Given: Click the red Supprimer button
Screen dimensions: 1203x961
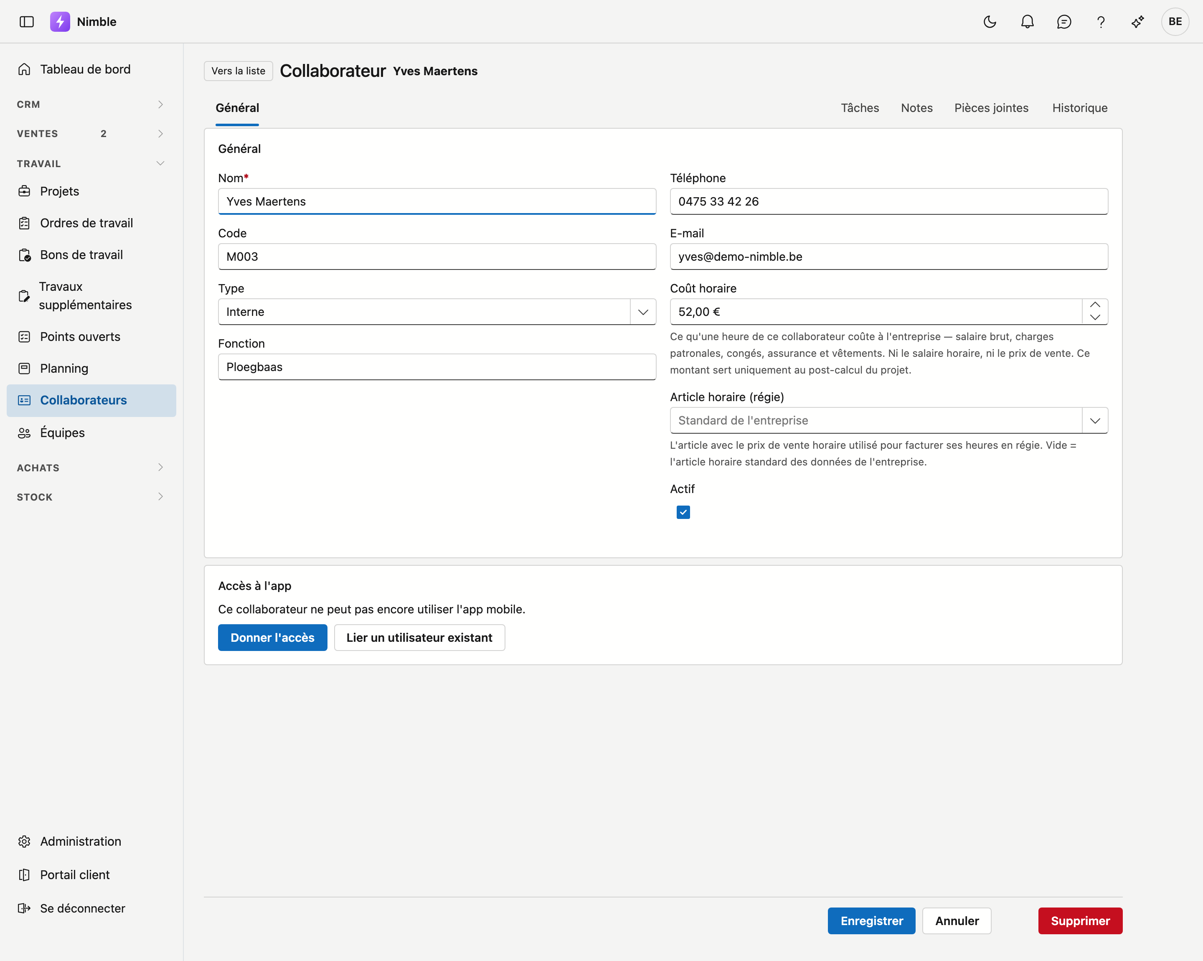Looking at the screenshot, I should coord(1080,921).
